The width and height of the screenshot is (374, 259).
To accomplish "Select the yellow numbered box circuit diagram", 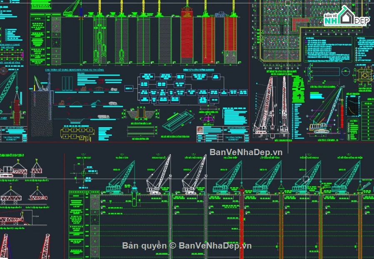I will (x=77, y=133).
